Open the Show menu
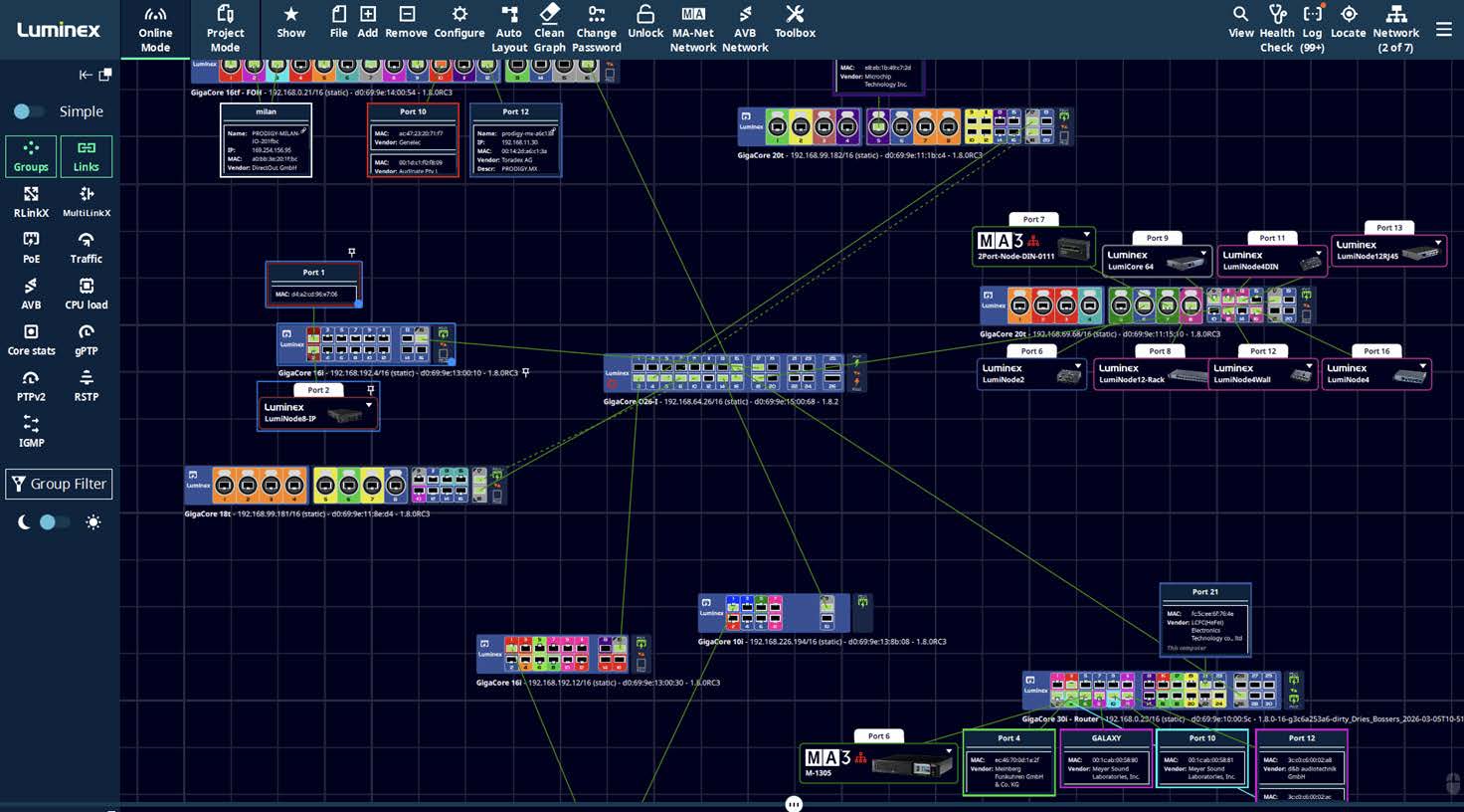Image resolution: width=1464 pixels, height=812 pixels. click(290, 22)
